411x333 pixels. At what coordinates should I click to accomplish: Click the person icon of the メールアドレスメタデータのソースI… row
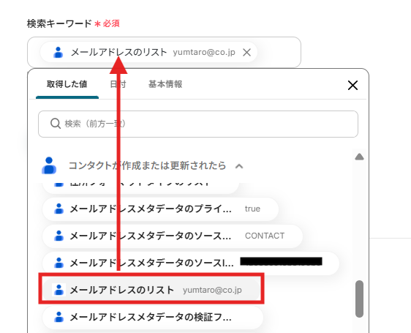coord(59,263)
